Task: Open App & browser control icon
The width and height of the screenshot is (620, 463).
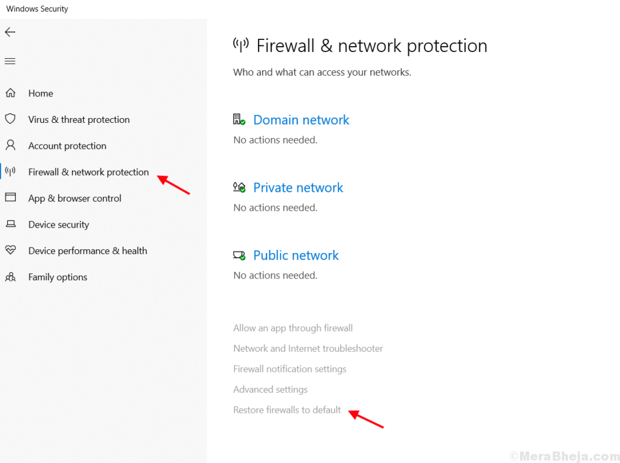Action: 11,198
